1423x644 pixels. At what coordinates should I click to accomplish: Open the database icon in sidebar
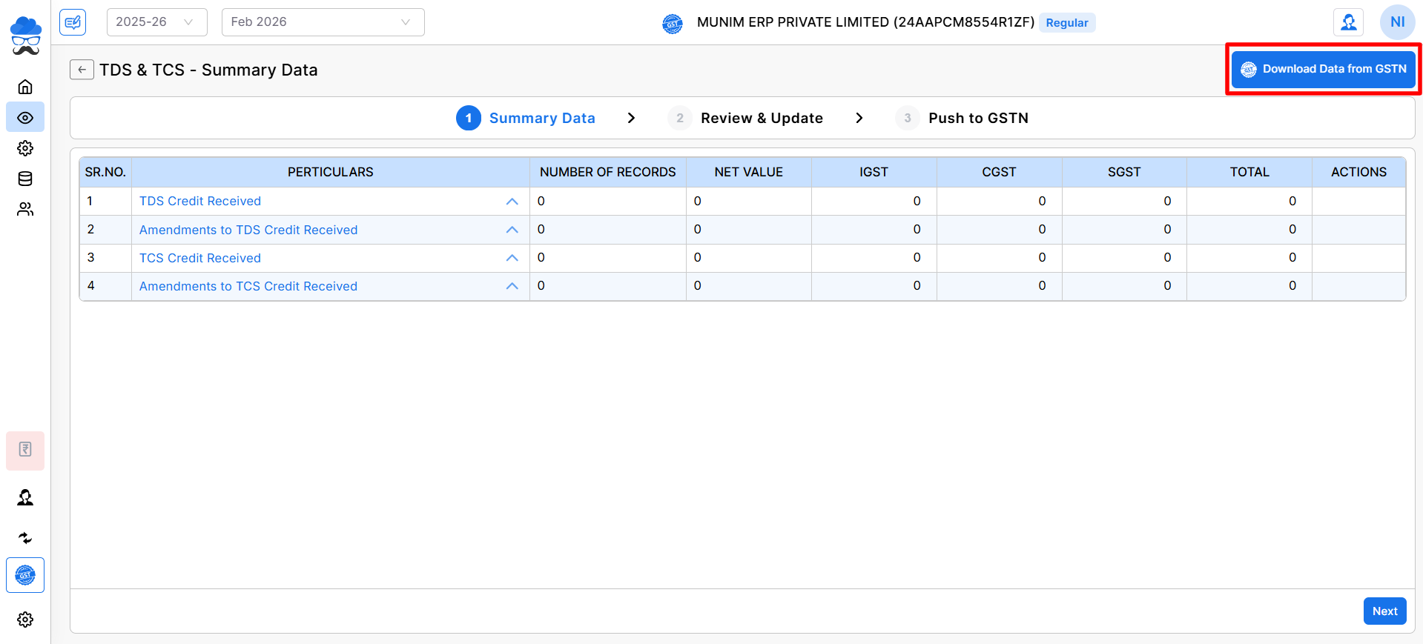[x=25, y=179]
